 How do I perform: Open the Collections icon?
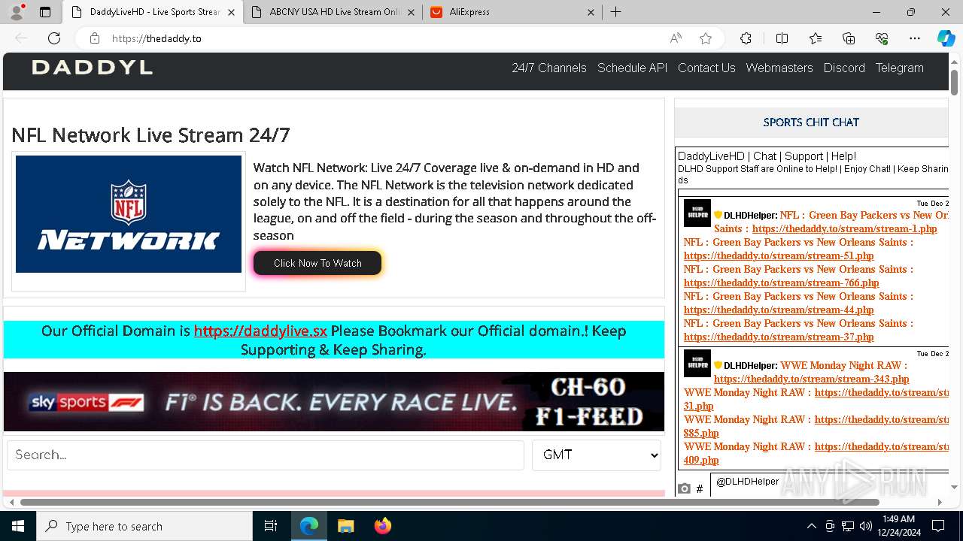849,38
